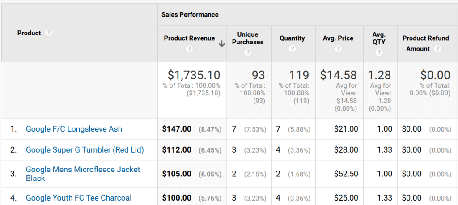Open Google Youth FC Tee Charcoal link
Image resolution: width=458 pixels, height=205 pixels.
pos(79,198)
